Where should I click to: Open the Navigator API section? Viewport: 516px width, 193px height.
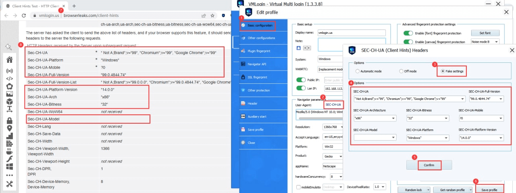point(257,64)
